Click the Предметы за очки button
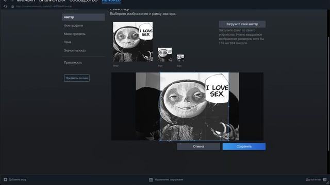The height and width of the screenshot is (185, 330). pos(77,78)
